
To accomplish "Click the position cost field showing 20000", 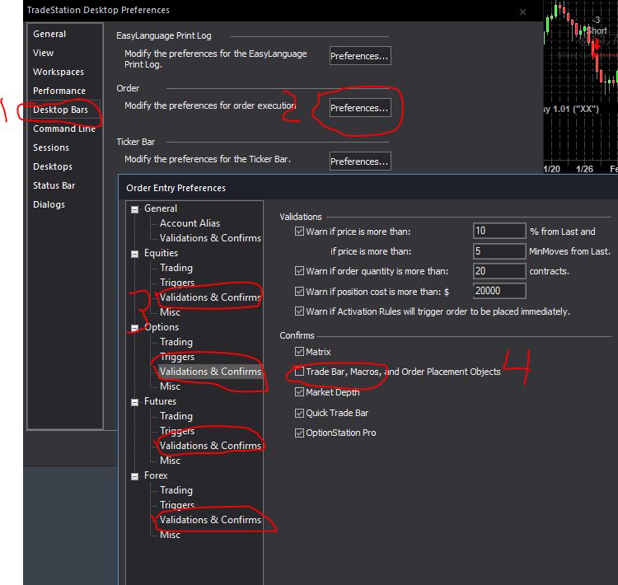I will click(x=499, y=291).
